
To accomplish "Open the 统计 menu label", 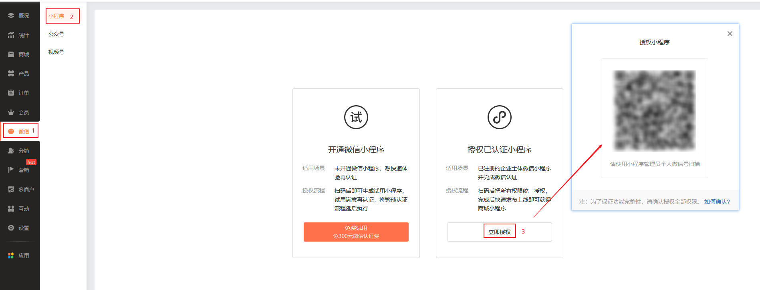I will pos(24,35).
